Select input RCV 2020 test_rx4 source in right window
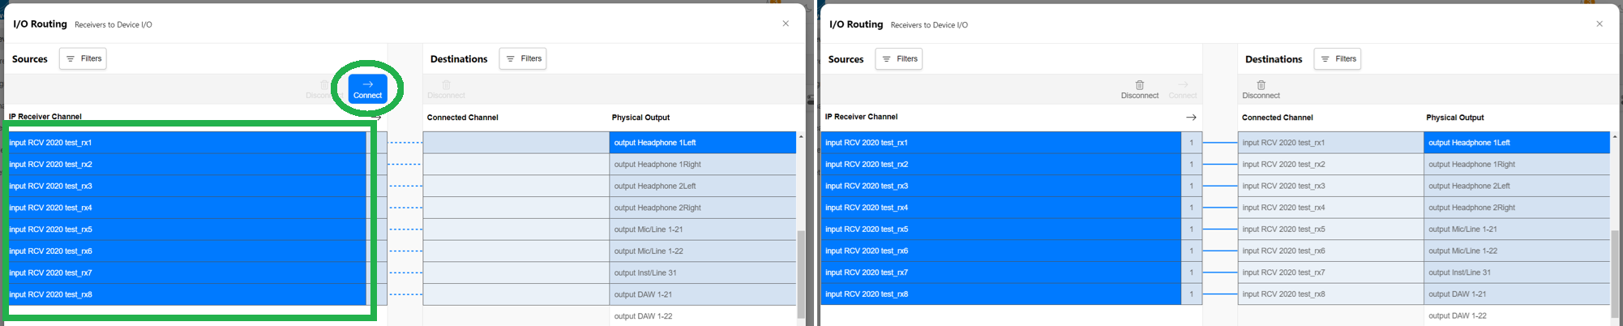This screenshot has height=326, width=1623. click(x=1001, y=208)
